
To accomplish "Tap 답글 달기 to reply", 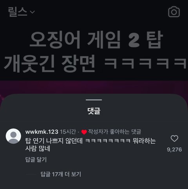I will point(36,160).
